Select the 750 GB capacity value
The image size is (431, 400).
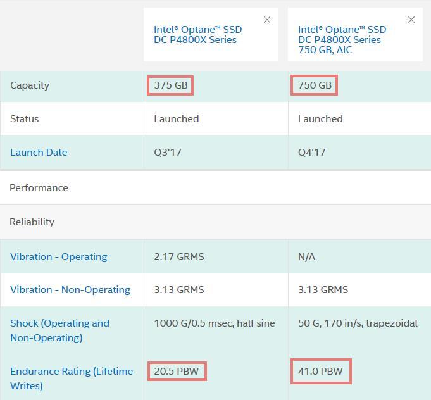pos(315,85)
